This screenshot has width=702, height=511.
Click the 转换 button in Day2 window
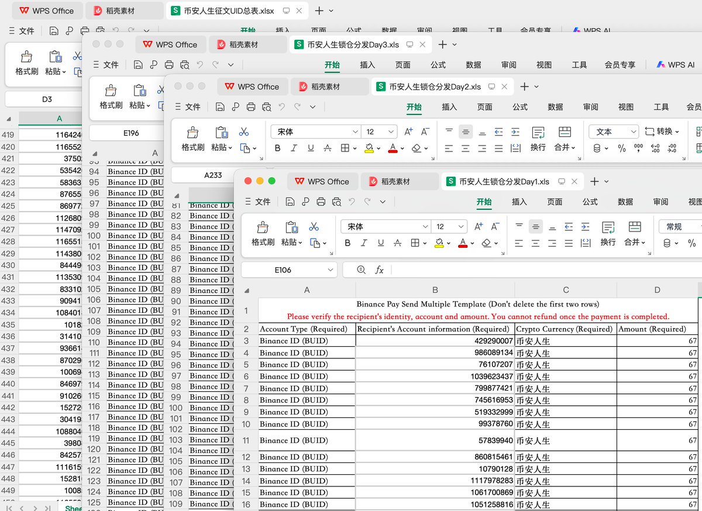click(662, 132)
